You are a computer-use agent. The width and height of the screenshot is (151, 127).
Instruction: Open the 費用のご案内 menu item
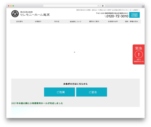coord(94,22)
